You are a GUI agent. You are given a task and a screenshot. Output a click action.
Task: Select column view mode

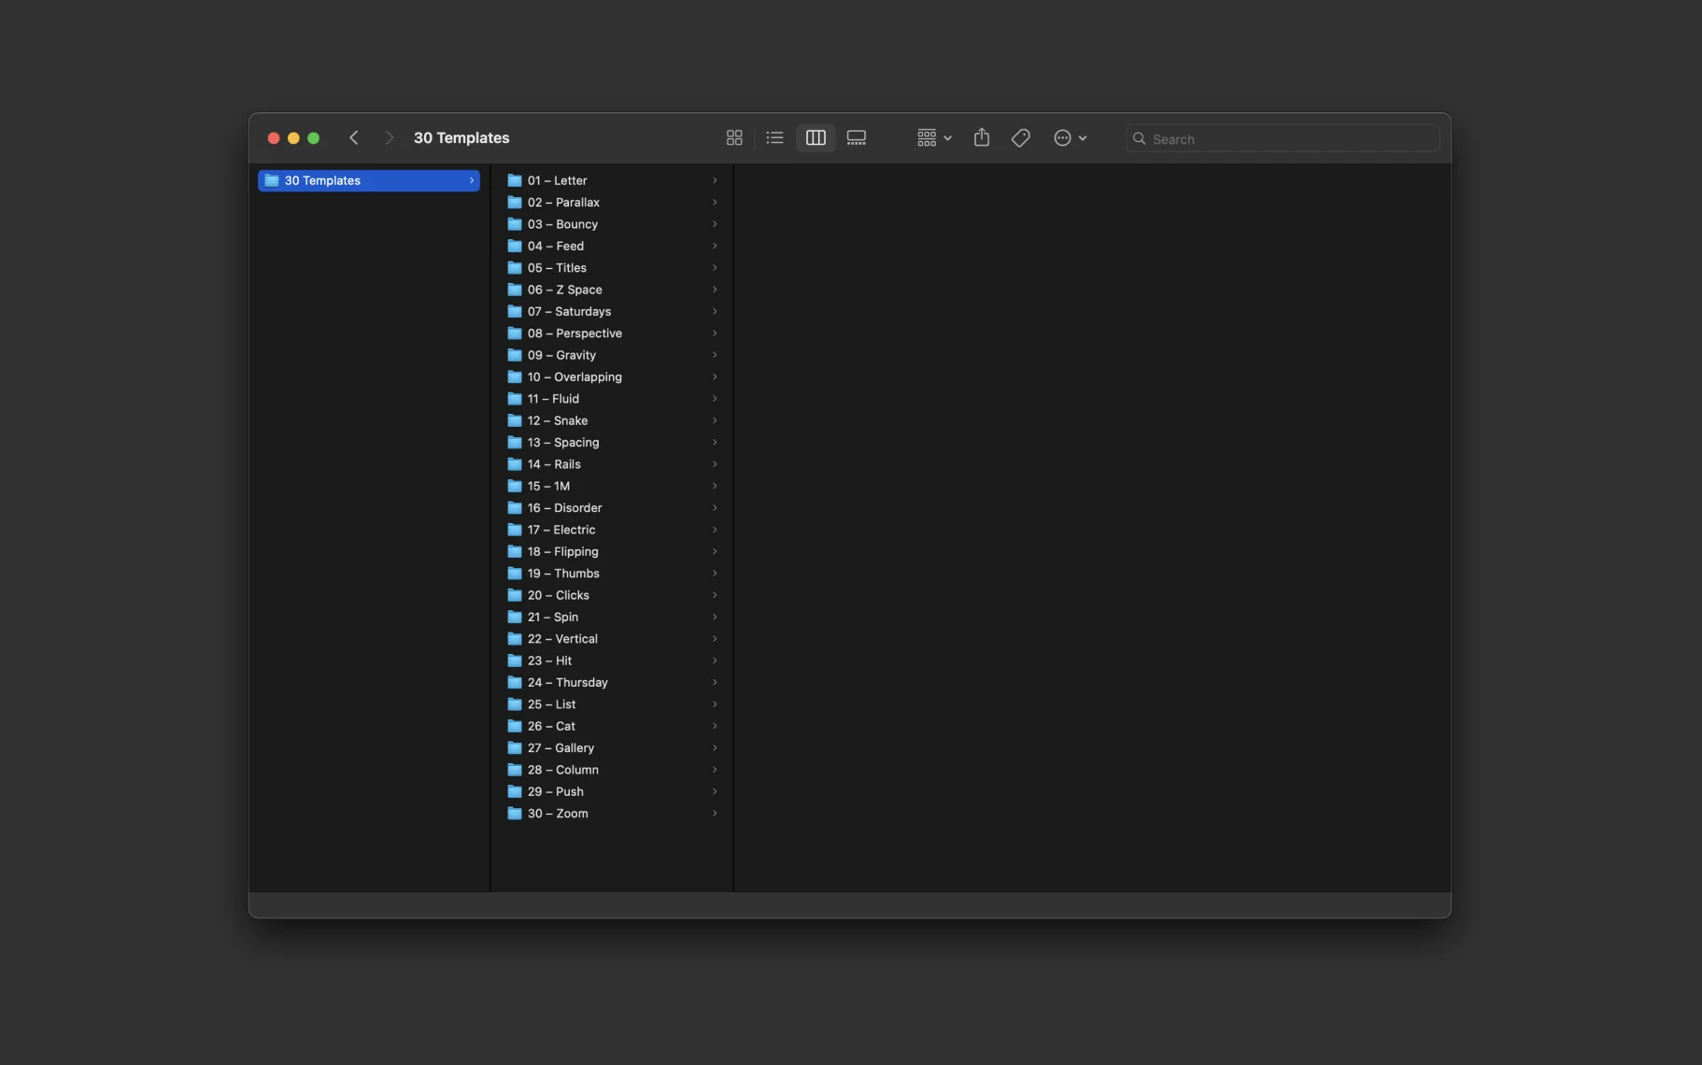816,138
